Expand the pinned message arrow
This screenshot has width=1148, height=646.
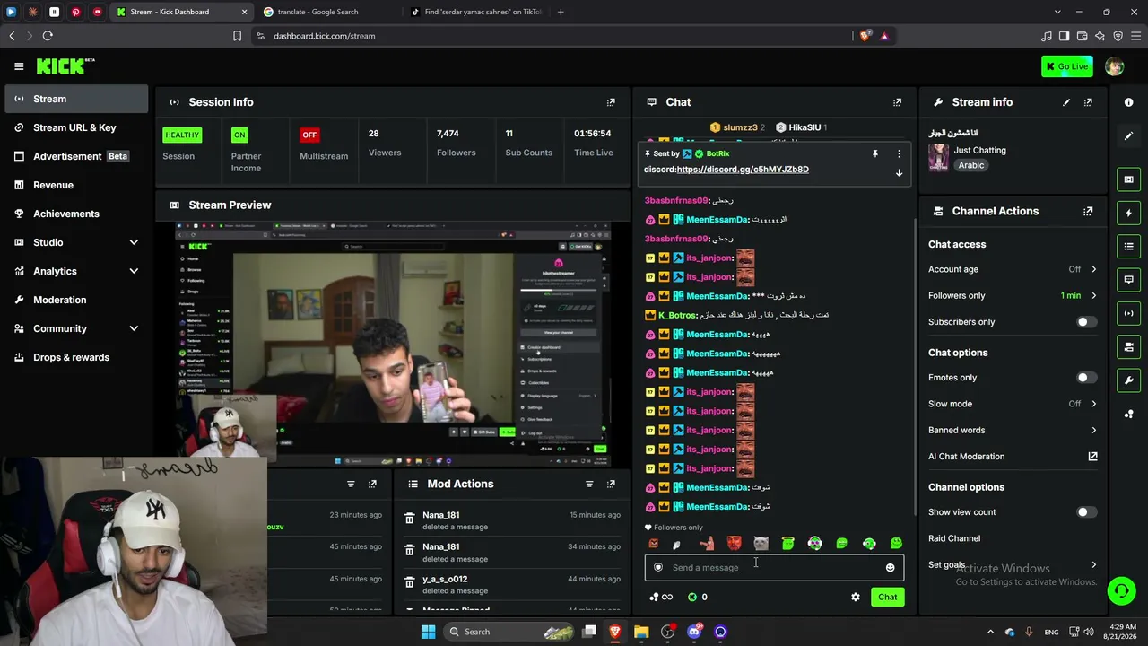coord(899,172)
